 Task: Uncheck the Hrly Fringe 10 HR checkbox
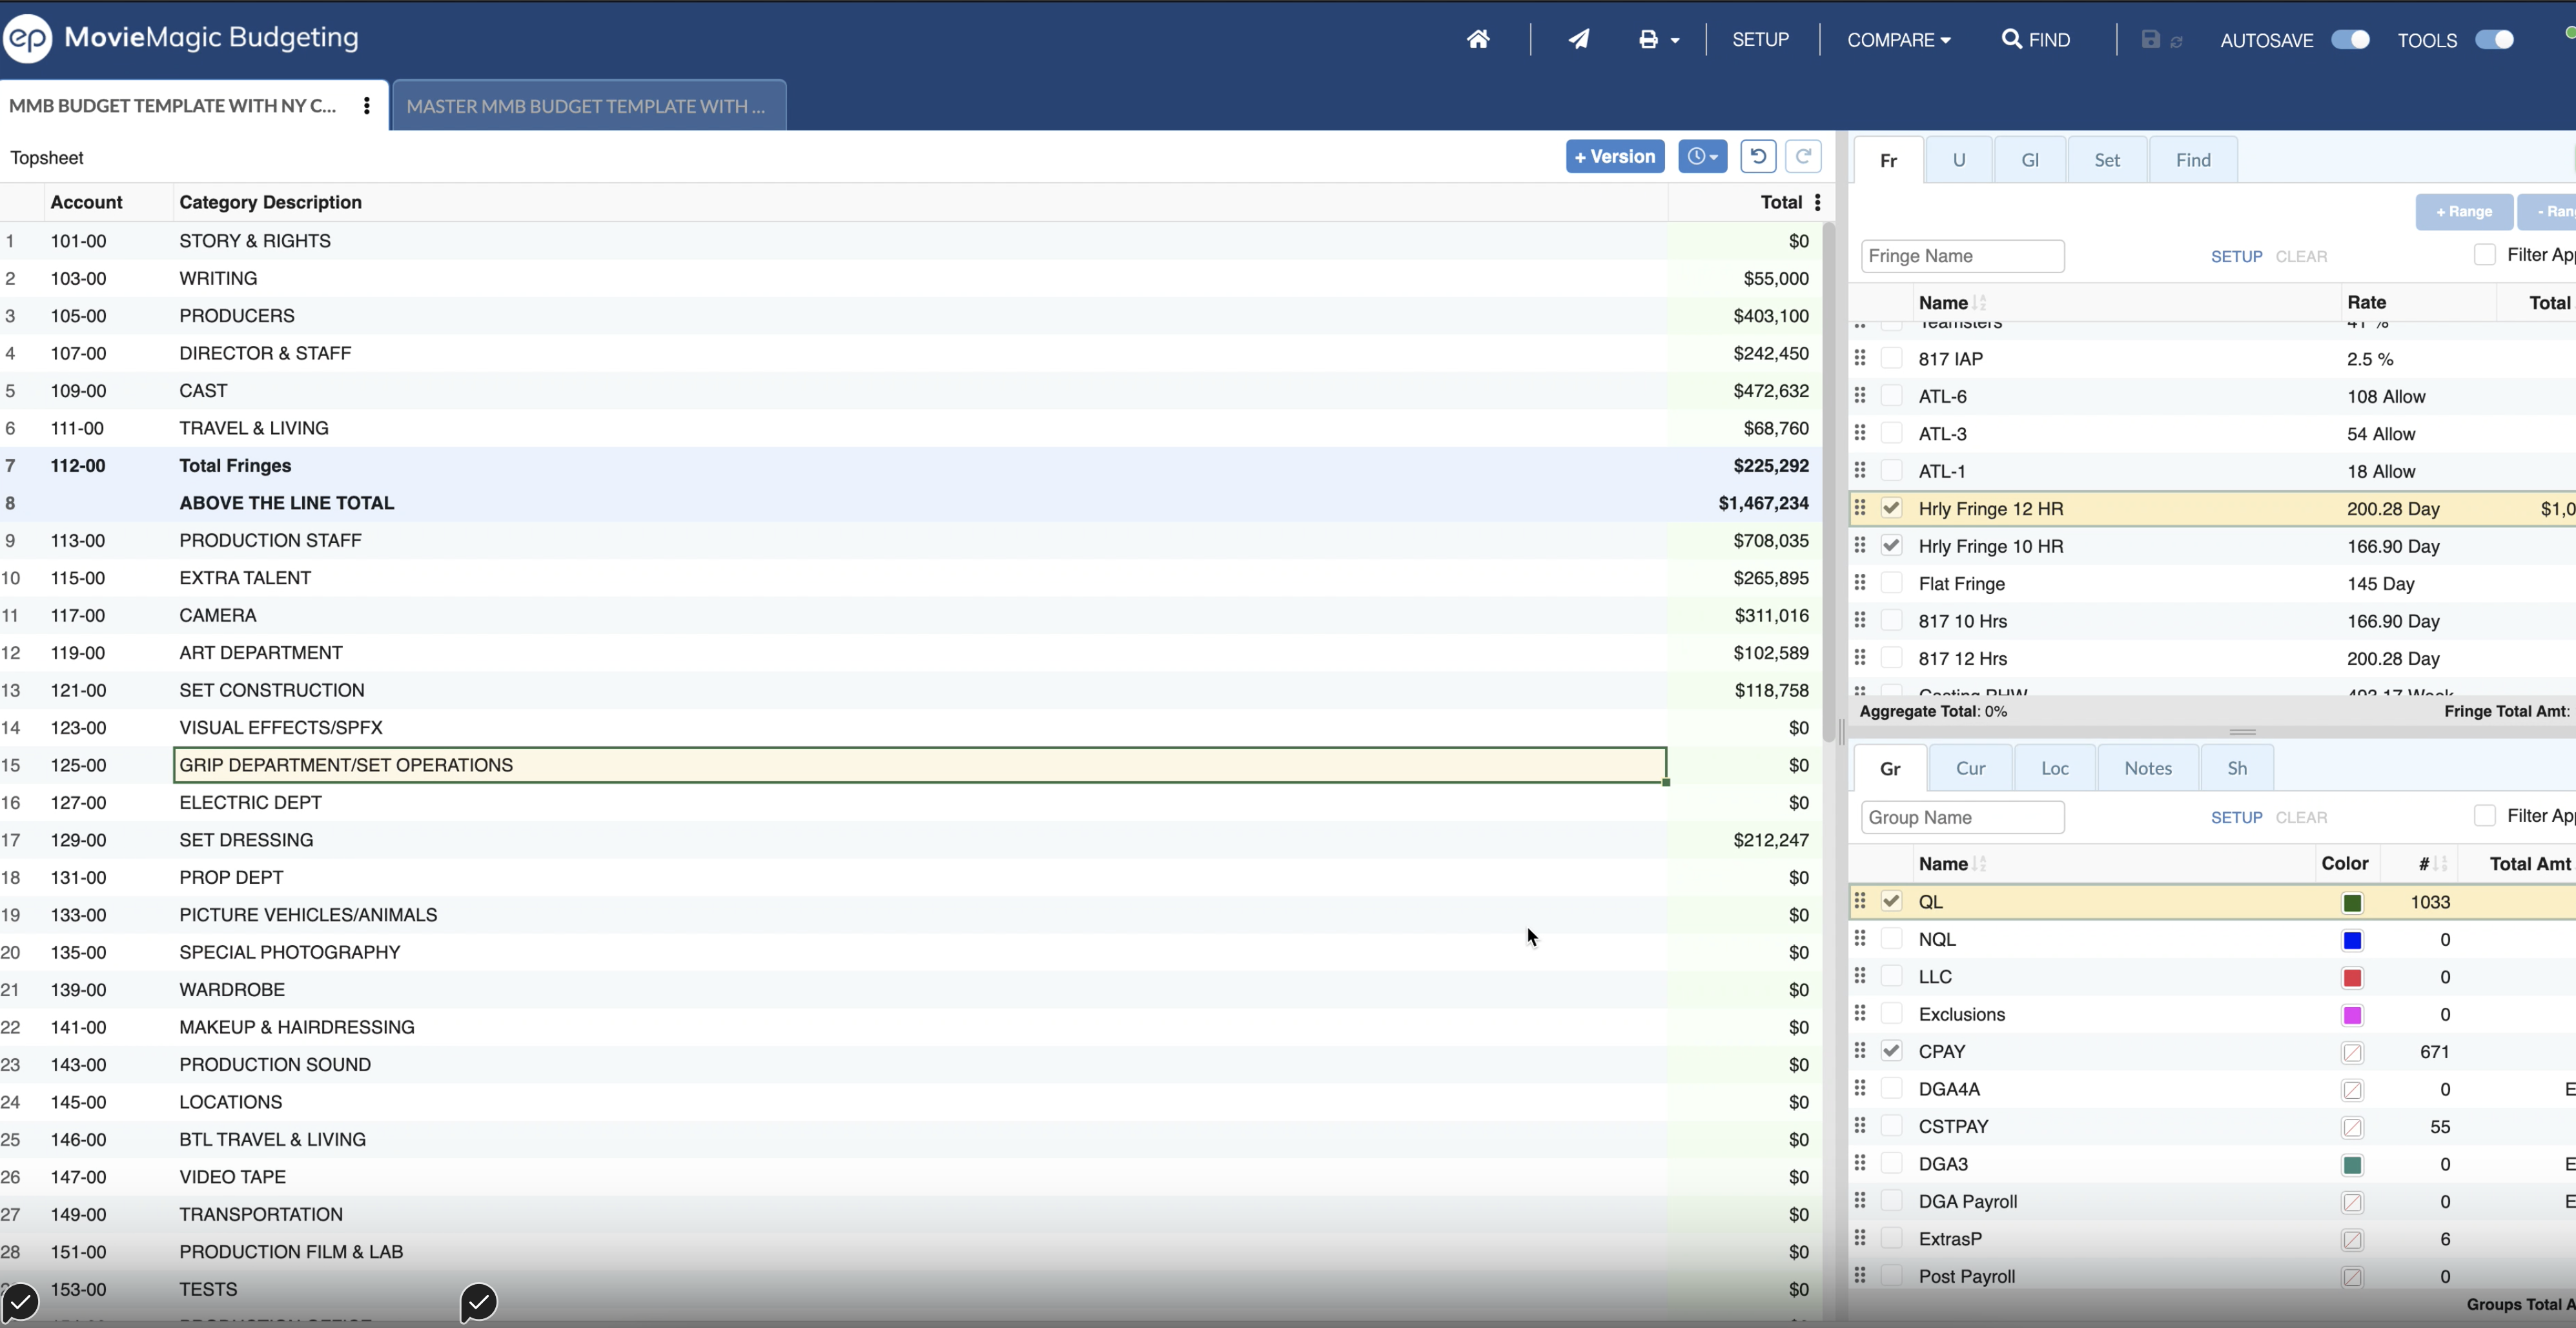pyautogui.click(x=1890, y=545)
